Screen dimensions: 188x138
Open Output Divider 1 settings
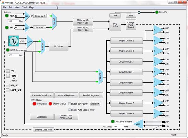[126, 41]
